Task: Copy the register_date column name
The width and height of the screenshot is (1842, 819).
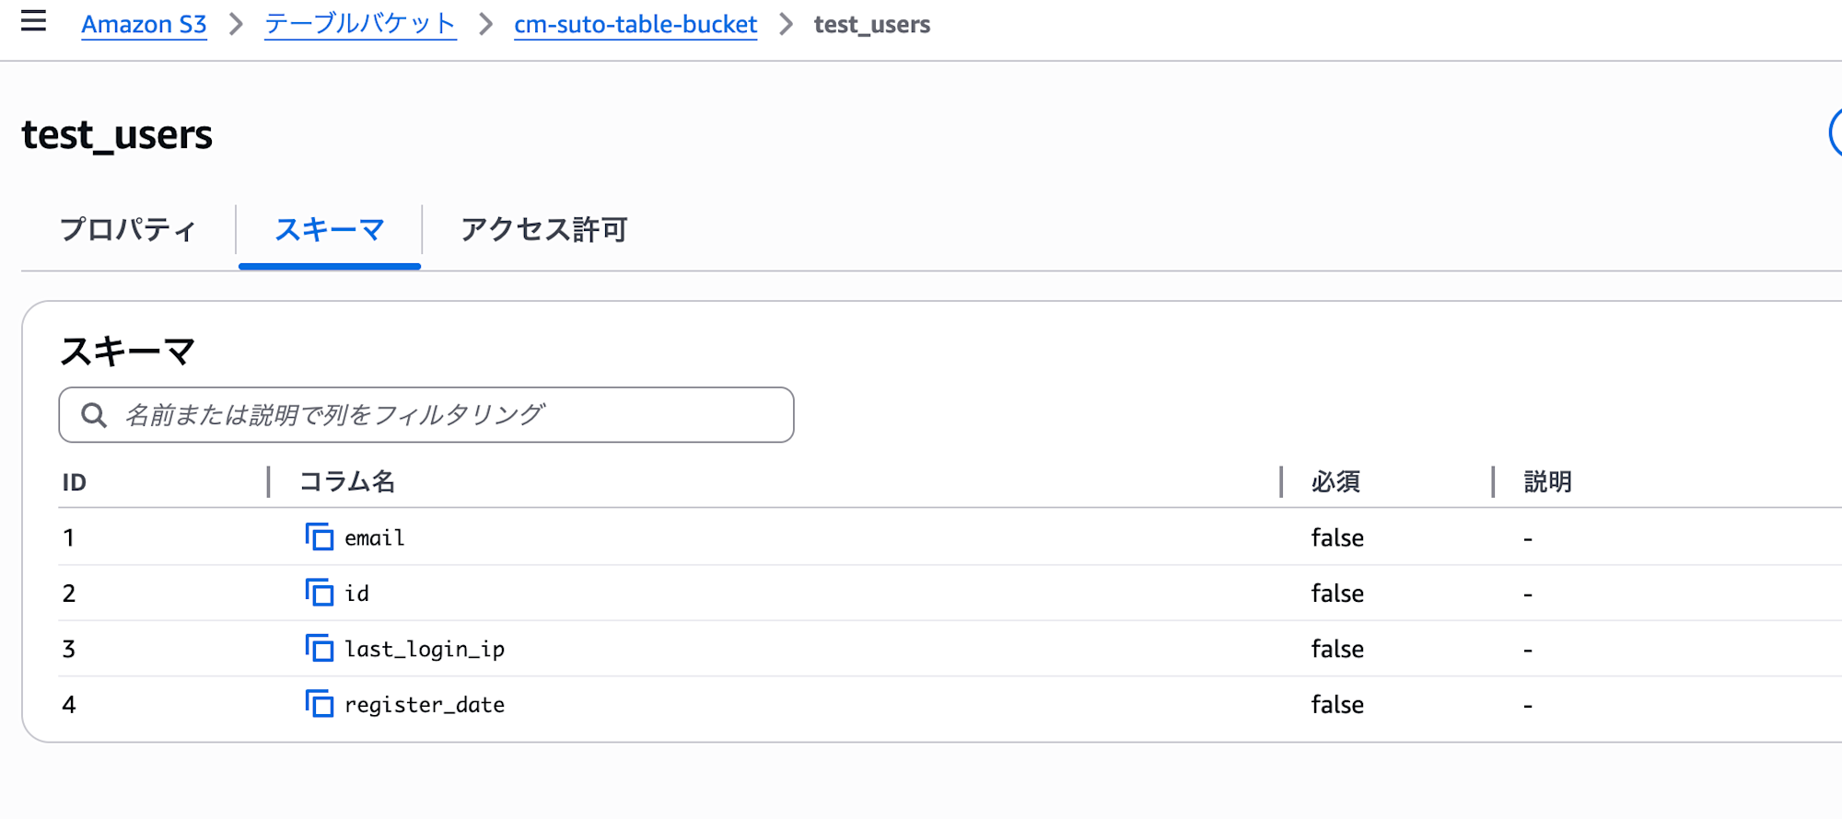Action: [x=319, y=704]
